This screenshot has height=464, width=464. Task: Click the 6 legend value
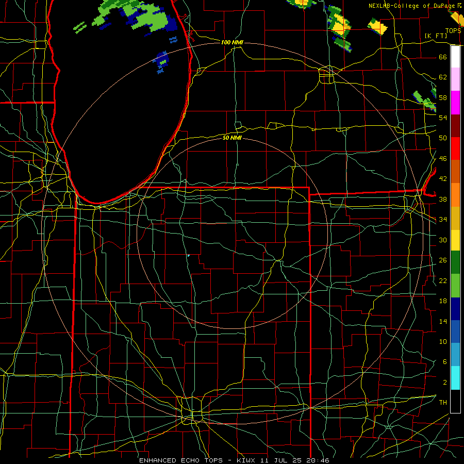coord(444,362)
